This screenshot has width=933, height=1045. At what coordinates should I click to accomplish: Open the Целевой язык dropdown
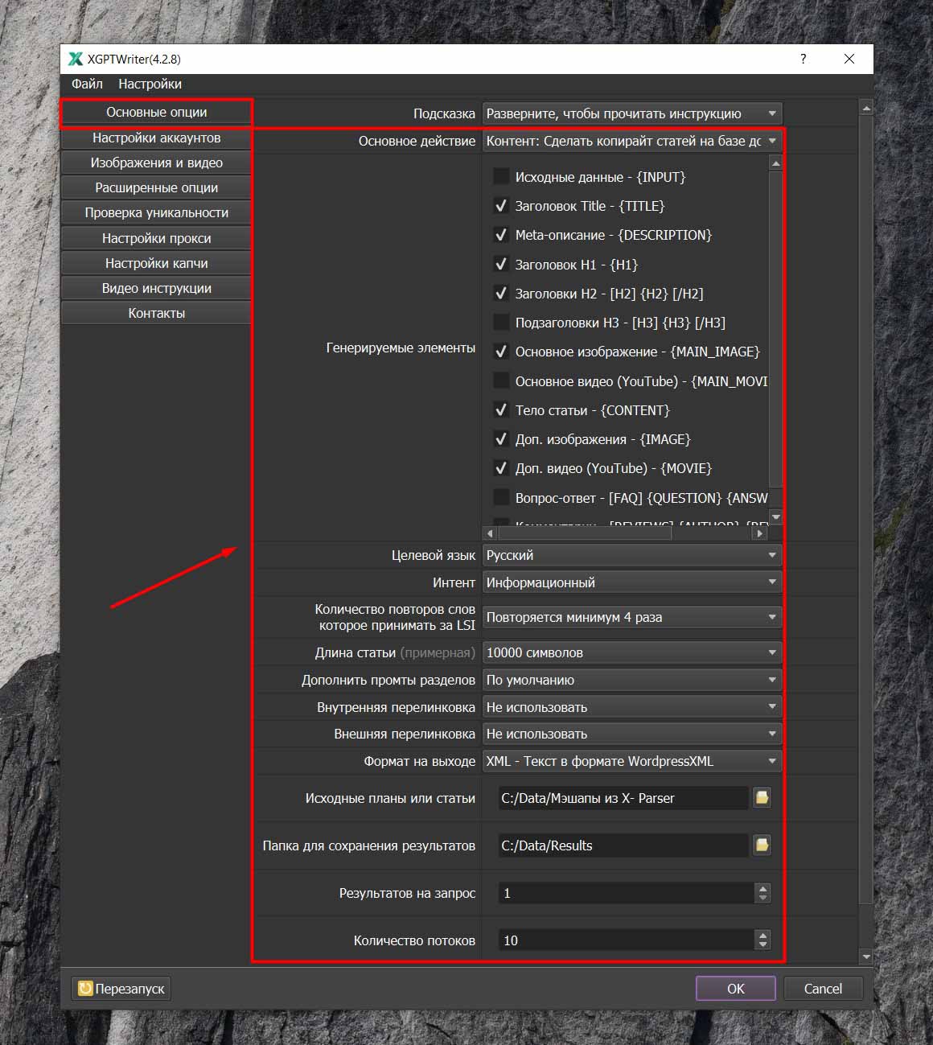631,555
